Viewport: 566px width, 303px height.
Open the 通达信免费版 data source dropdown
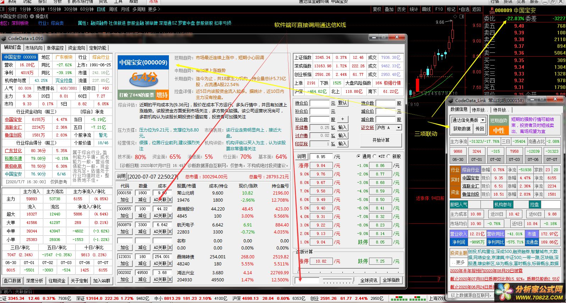[483, 120]
